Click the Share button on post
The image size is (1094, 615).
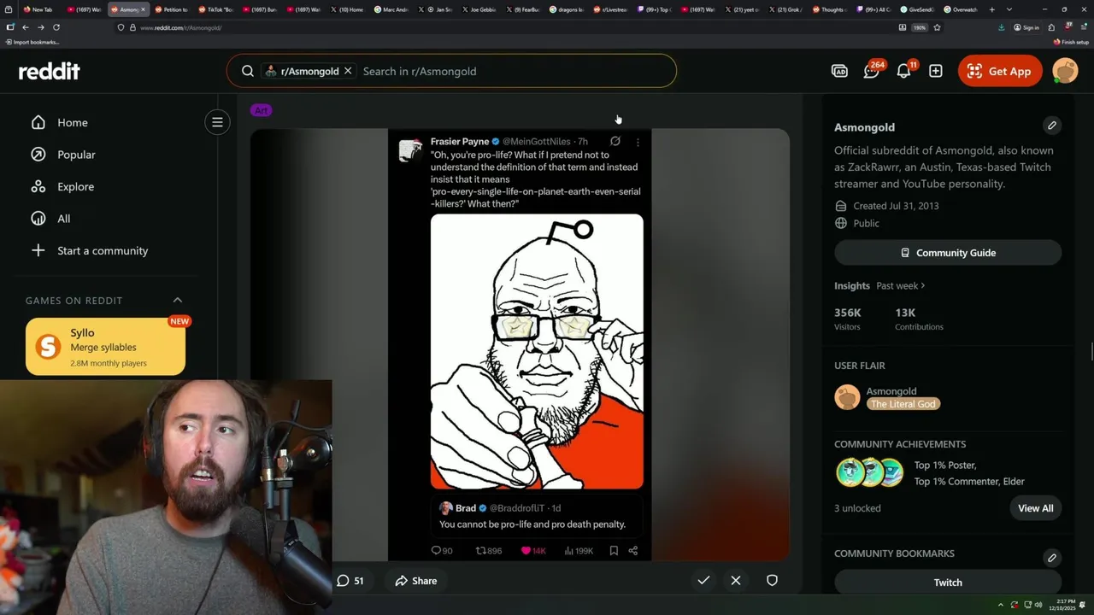point(416,581)
